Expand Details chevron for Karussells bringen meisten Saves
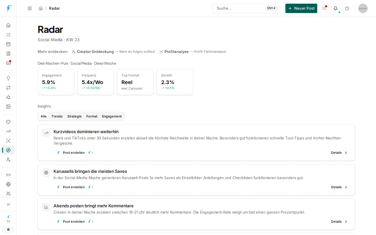The image size is (376, 235). click(x=339, y=187)
